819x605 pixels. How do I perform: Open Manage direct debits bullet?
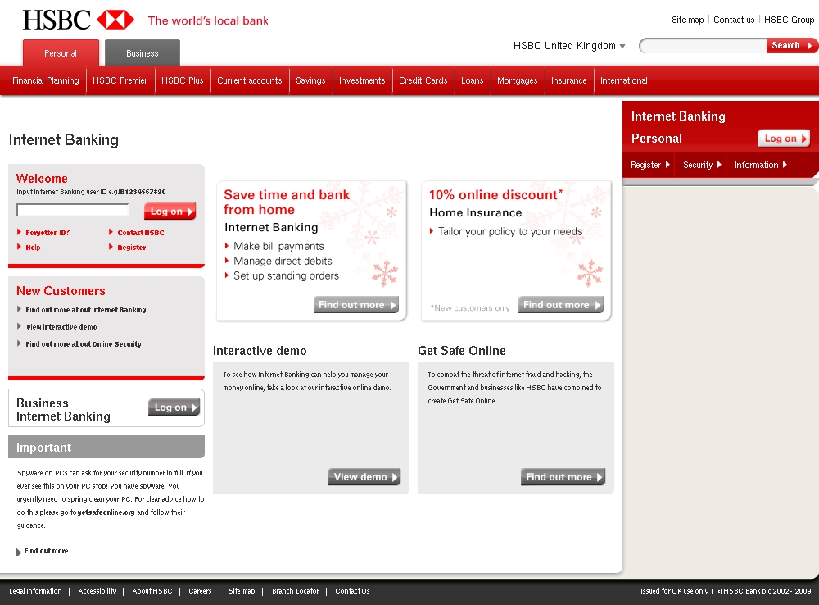[283, 261]
